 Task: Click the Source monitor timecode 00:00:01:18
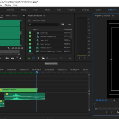point(17,48)
